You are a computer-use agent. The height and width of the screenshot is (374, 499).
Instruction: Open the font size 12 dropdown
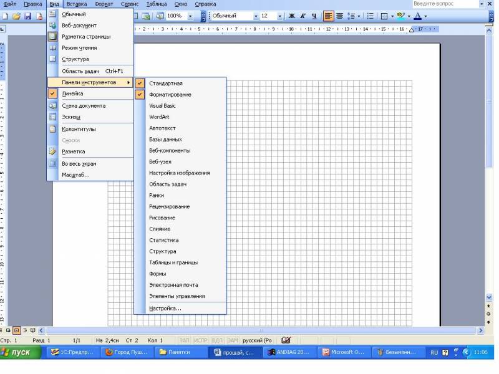279,16
